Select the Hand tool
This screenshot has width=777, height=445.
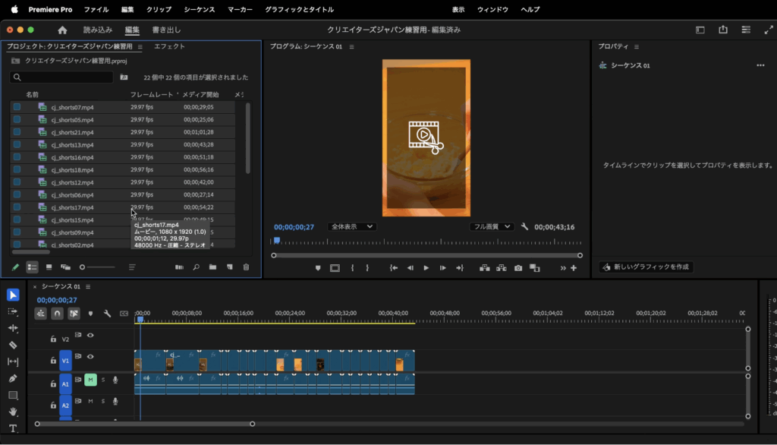(13, 412)
